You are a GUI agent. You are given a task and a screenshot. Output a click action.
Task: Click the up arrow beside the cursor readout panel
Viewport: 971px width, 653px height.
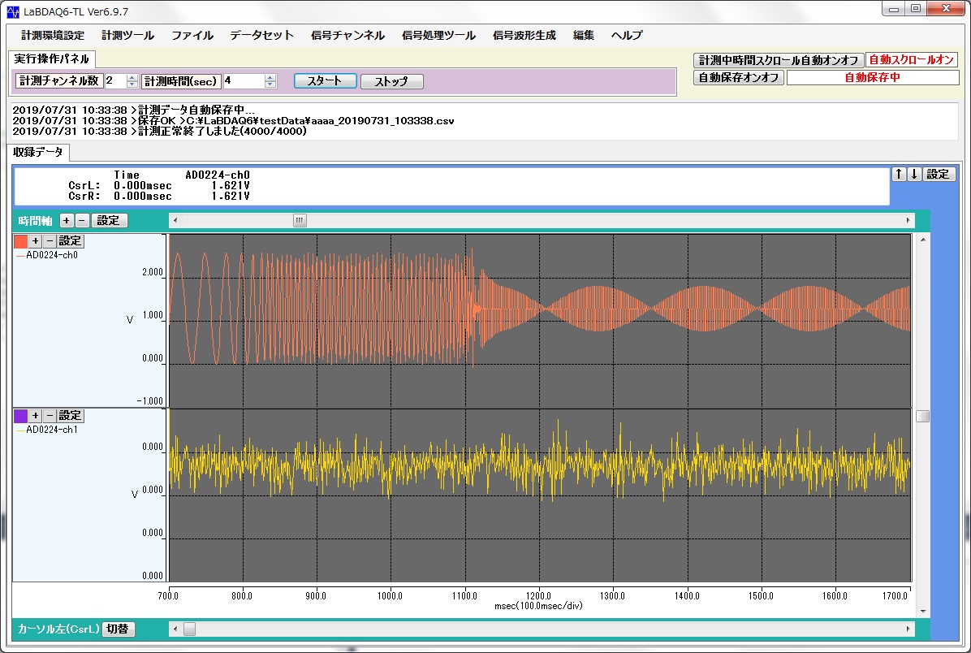pyautogui.click(x=898, y=174)
